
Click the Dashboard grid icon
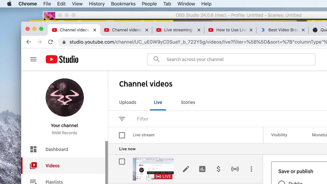tap(33, 149)
